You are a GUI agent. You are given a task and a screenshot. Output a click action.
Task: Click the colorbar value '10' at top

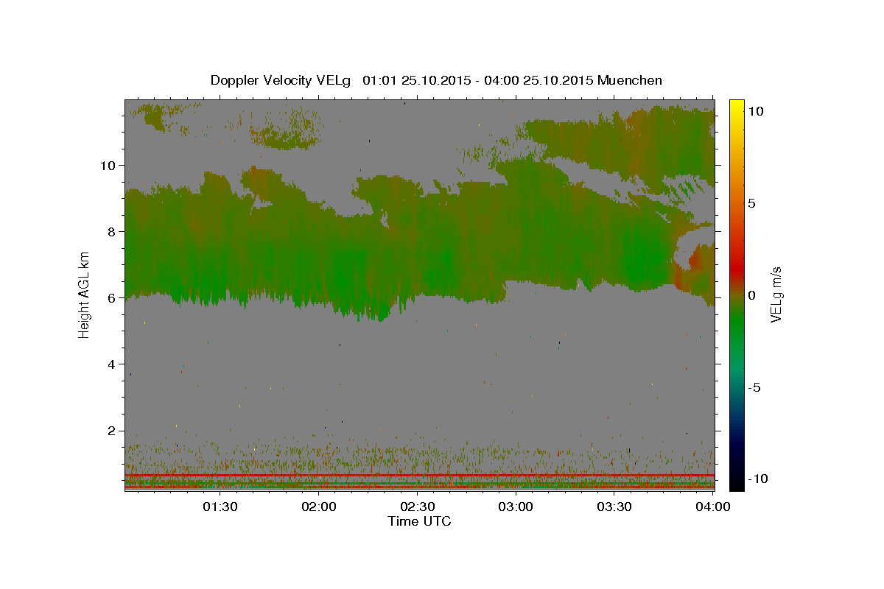(757, 111)
